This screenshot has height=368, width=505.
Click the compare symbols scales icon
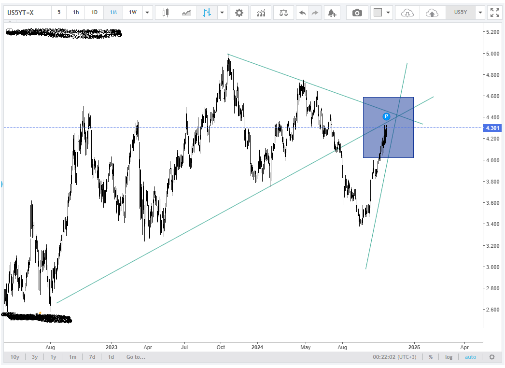(x=283, y=13)
